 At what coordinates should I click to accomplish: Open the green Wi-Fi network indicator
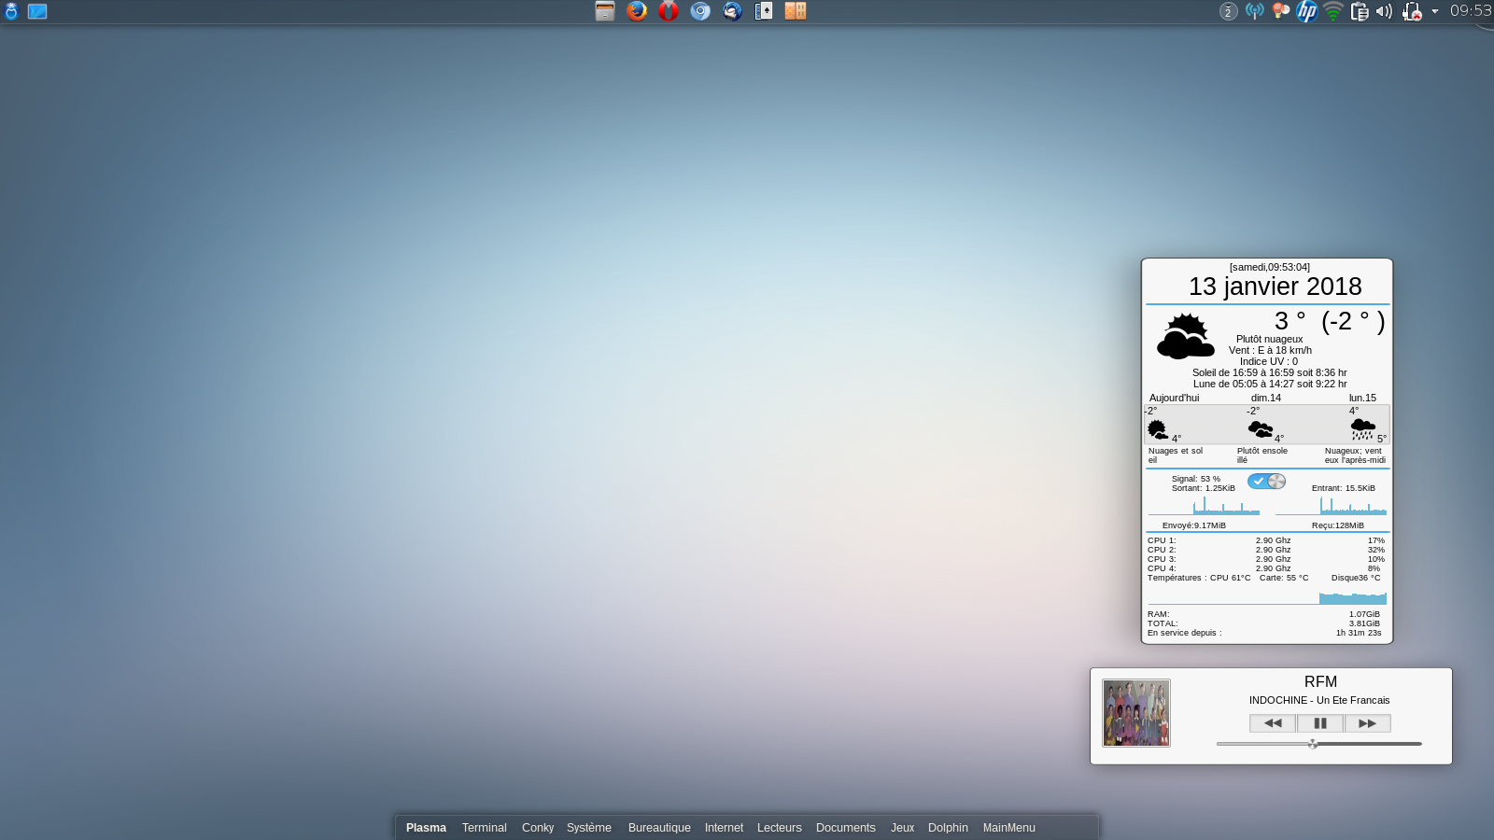[1333, 11]
